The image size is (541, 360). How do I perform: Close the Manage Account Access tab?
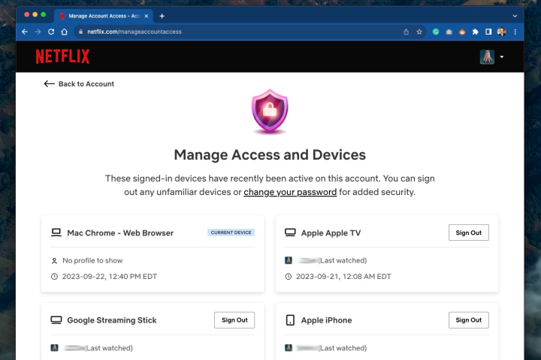(147, 16)
